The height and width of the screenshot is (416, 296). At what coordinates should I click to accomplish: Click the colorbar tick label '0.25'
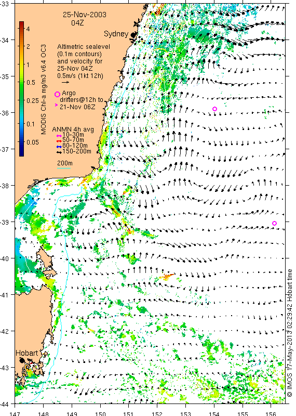coord(33,101)
